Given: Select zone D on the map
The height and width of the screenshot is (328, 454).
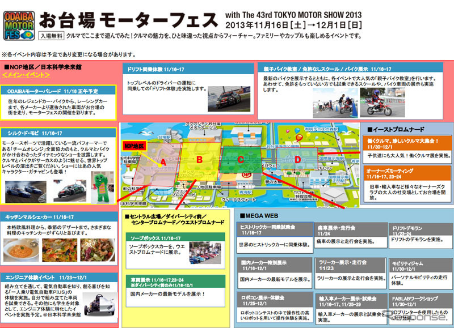Looking at the screenshot, I should click(x=297, y=160).
